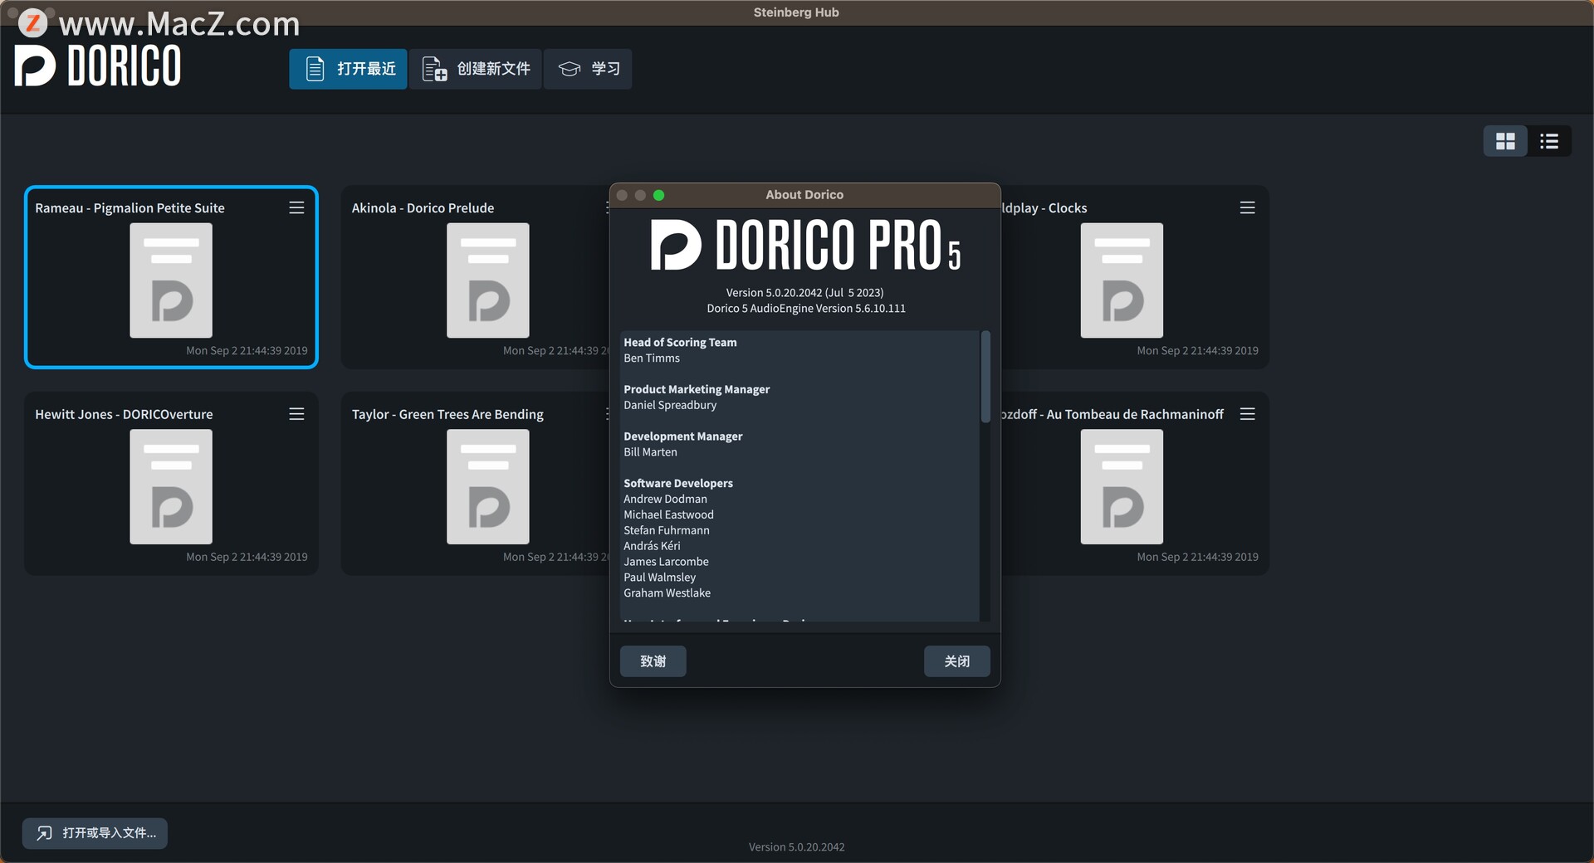Screen dimensions: 1594x863
Task: Click the Hub footer 'Version 5.0.20.2042' text
Action: pos(796,847)
